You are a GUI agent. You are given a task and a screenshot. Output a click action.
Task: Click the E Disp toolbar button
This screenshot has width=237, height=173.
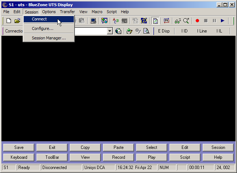click(x=164, y=31)
